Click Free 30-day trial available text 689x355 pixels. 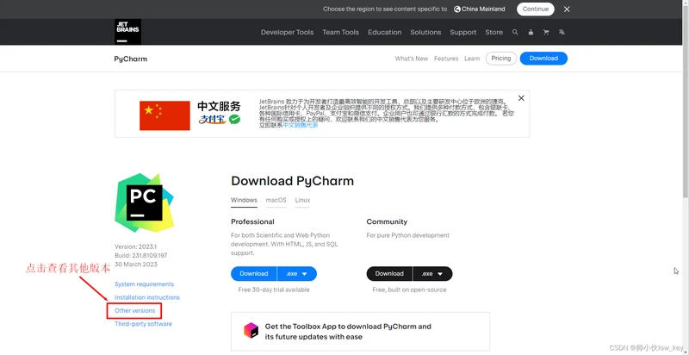pos(274,290)
